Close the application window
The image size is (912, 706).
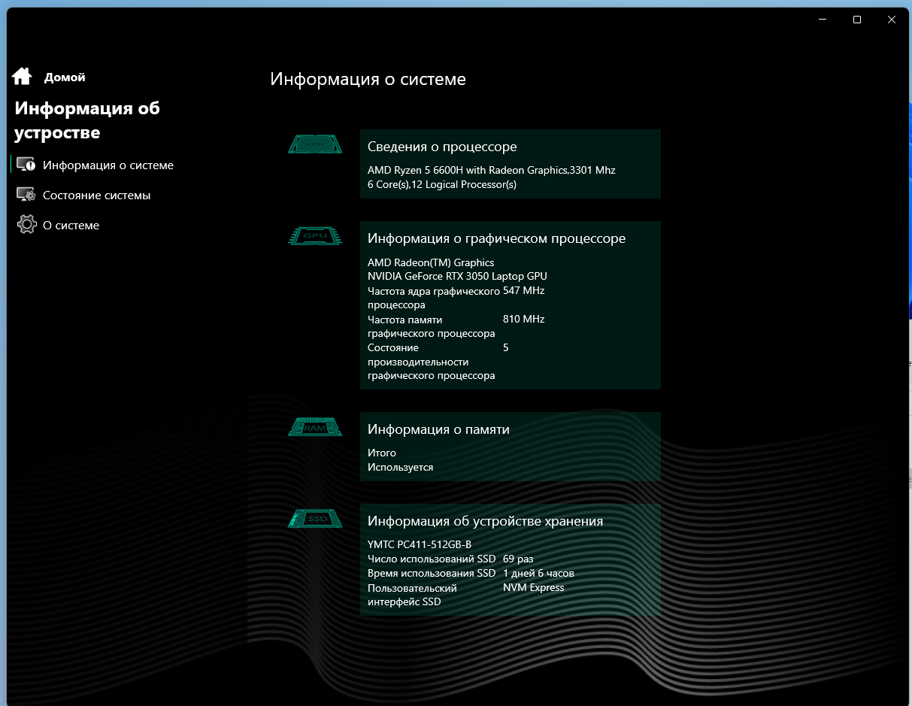click(892, 20)
